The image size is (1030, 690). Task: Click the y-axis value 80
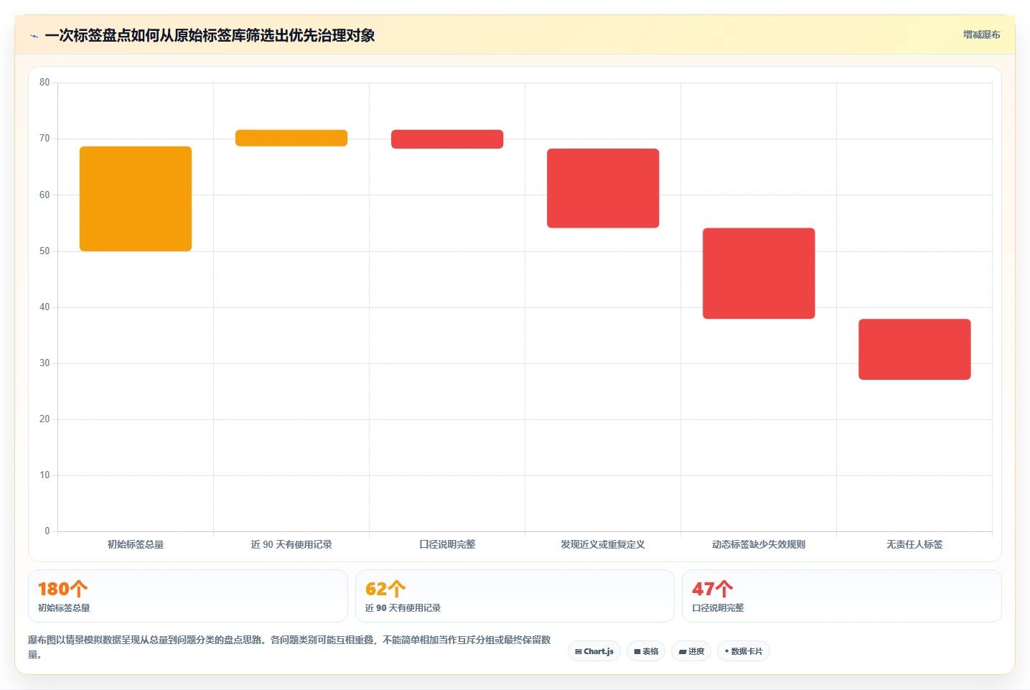point(45,83)
